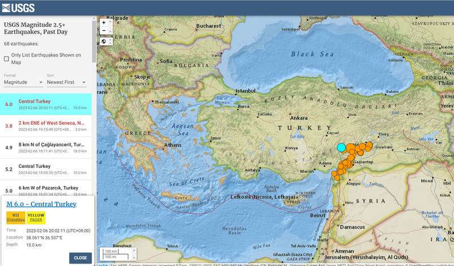Viewport: 454px width, 266px height.
Task: Open the YELLOW PAGER alert badge
Action: pyautogui.click(x=36, y=218)
